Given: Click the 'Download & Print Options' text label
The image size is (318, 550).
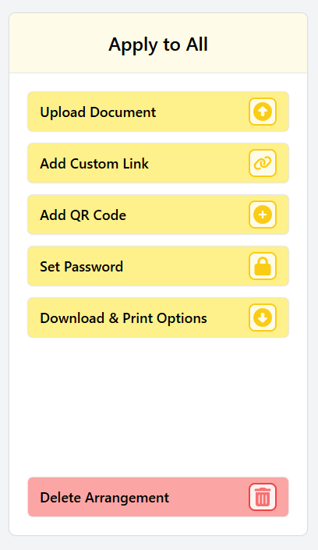Looking at the screenshot, I should [123, 318].
